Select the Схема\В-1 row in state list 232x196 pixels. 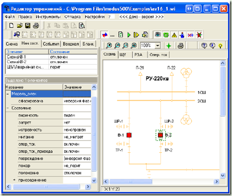coord(51,57)
